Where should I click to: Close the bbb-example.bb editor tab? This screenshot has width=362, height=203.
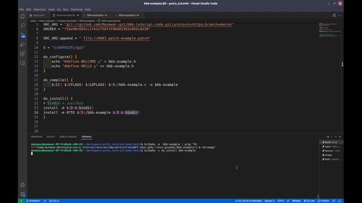[x=78, y=15]
